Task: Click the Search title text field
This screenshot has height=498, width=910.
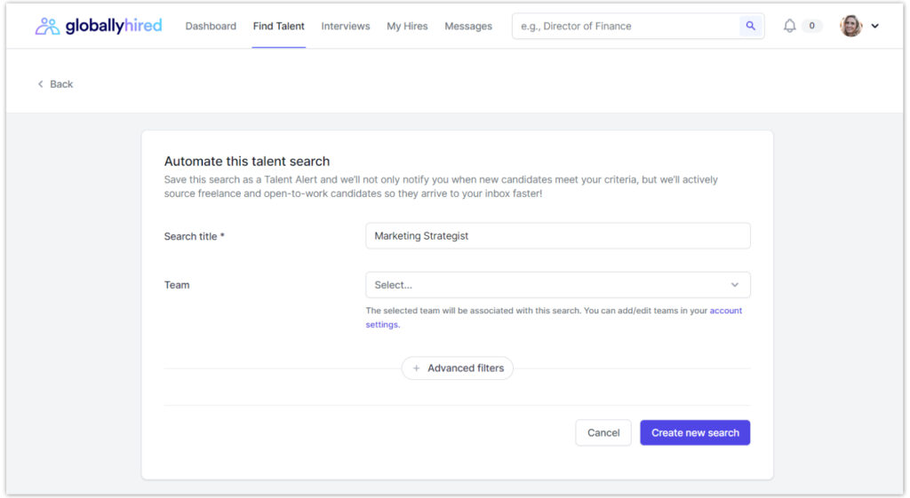Action: (x=557, y=236)
